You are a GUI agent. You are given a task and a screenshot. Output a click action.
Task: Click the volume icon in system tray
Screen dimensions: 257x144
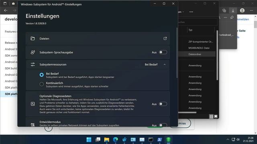pyautogui.click(x=238, y=140)
